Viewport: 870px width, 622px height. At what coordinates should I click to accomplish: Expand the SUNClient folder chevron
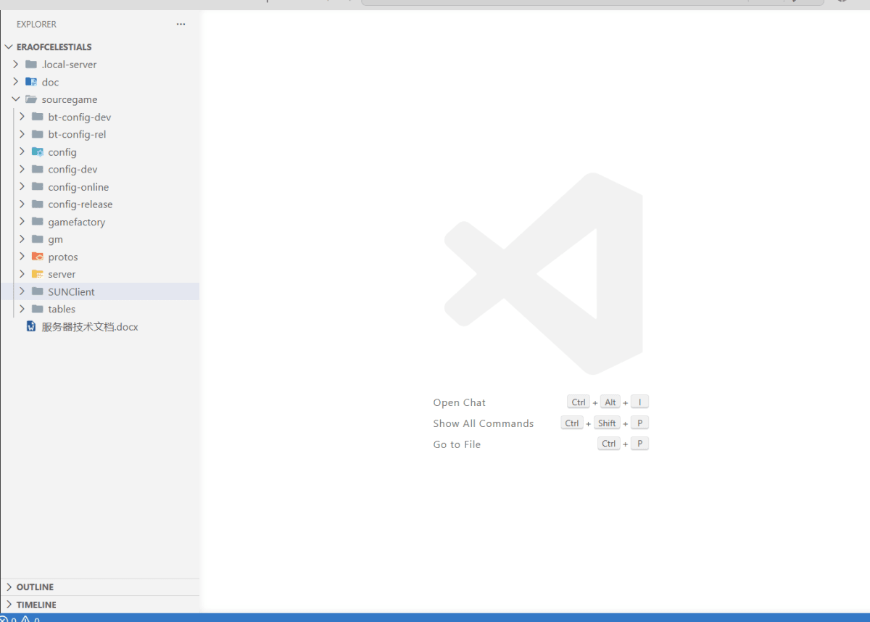click(22, 291)
